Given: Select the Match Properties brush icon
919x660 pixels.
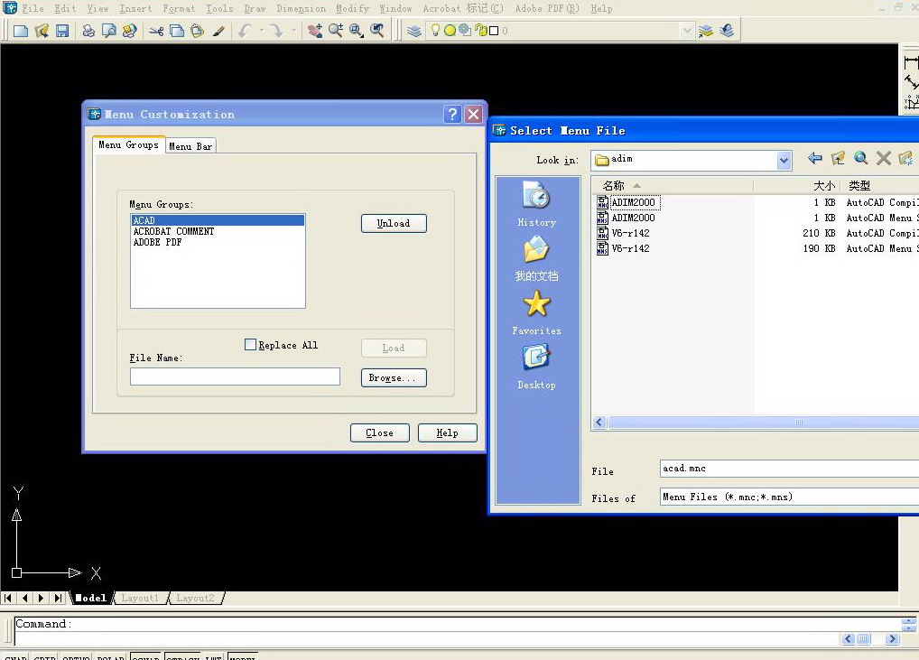Looking at the screenshot, I should tap(218, 31).
